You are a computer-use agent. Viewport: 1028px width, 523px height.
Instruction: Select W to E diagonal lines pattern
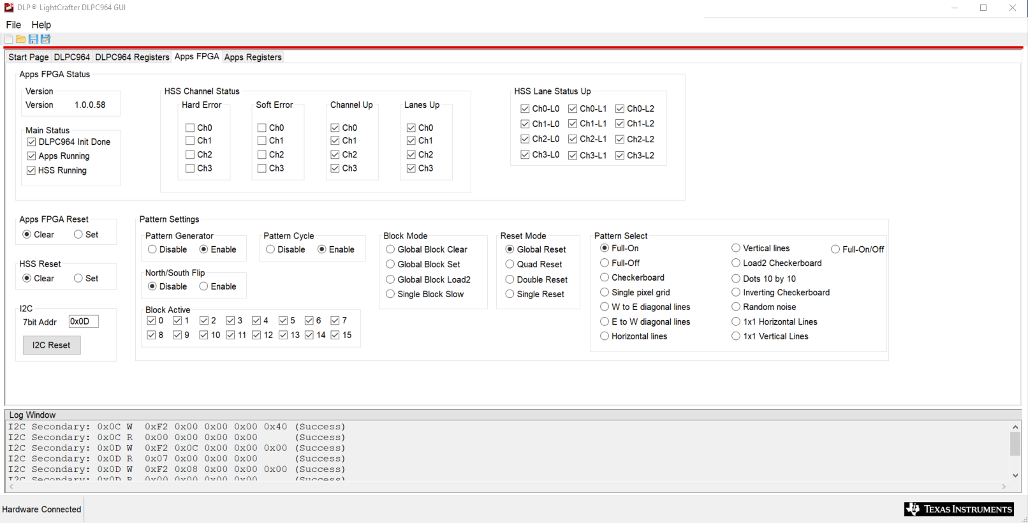(605, 307)
